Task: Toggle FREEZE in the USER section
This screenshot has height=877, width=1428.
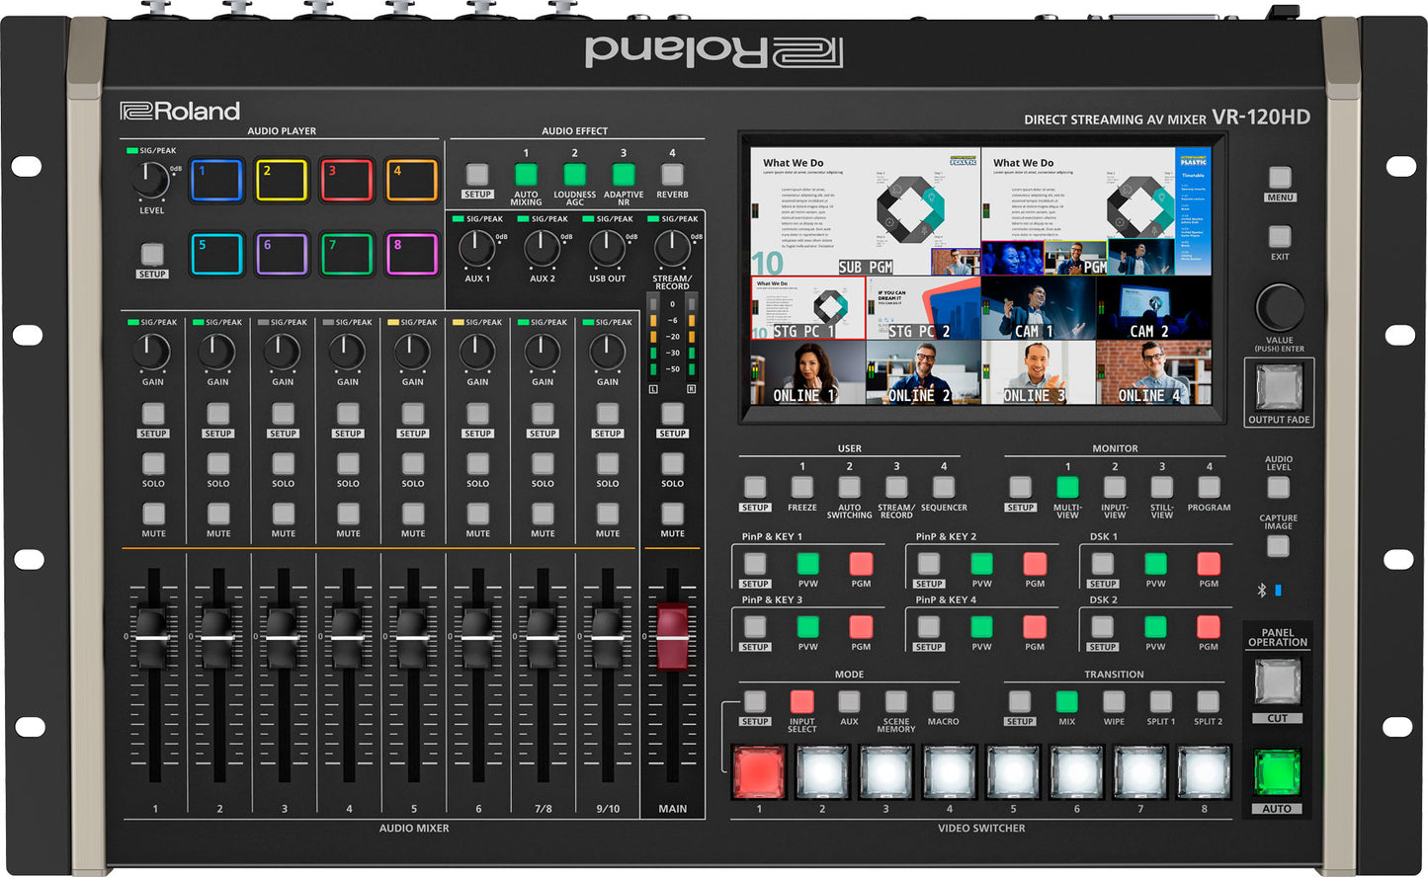Action: [801, 486]
